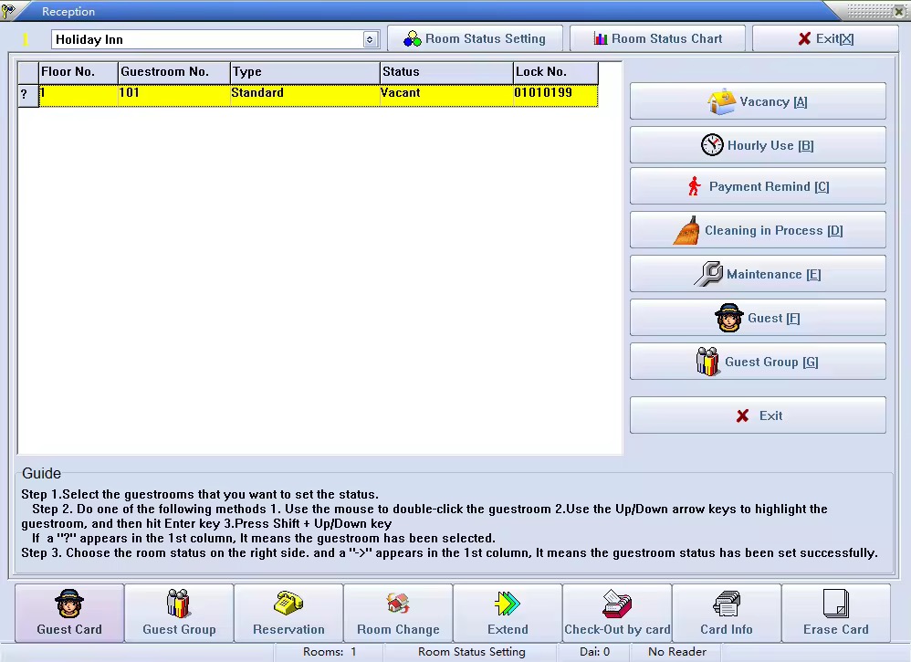
Task: Set room status to Vacancy [A]
Action: point(758,101)
